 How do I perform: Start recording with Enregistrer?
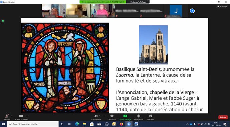(x=139, y=117)
